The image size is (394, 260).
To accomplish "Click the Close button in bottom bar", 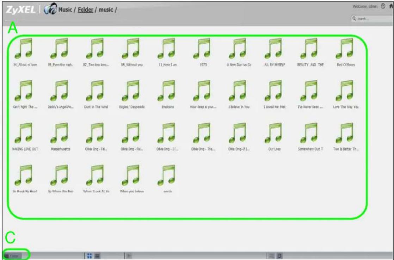I will (13, 256).
